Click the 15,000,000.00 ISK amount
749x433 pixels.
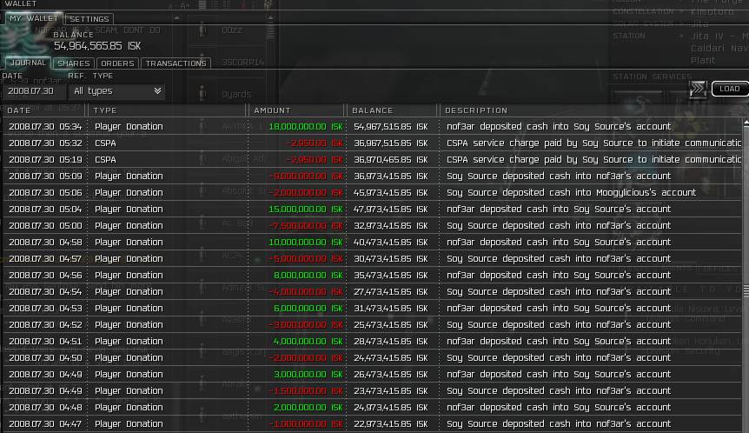pyautogui.click(x=306, y=210)
